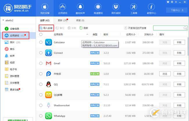
Task: Switch to the 更新 (29) tab
Action: pos(63,20)
